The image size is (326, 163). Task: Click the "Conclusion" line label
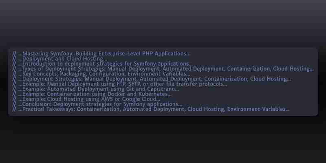[36, 104]
